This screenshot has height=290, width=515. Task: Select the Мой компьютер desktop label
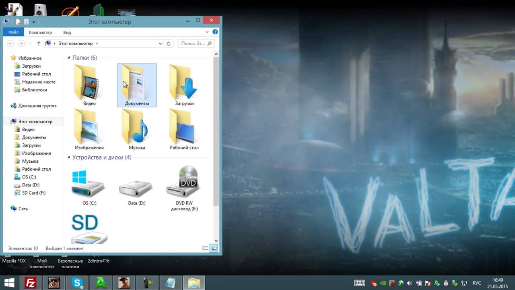[42, 264]
